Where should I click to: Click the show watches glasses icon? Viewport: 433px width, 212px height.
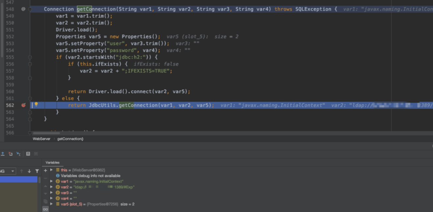[45, 209]
